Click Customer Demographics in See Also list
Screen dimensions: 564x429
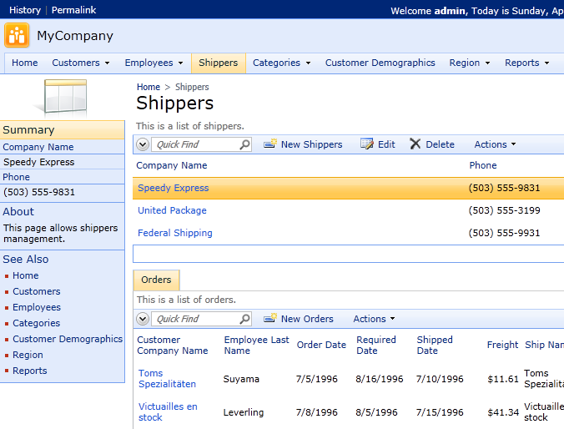[x=68, y=339]
